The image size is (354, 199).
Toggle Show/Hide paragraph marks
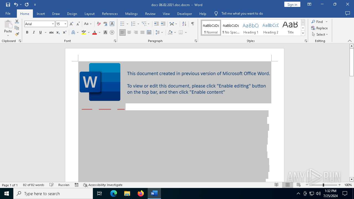click(x=193, y=24)
